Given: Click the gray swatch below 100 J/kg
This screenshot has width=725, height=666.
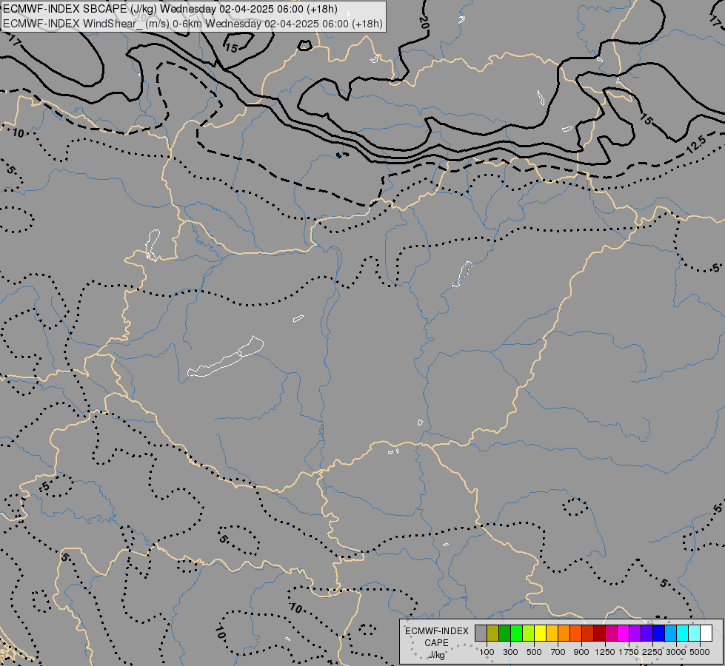Looking at the screenshot, I should pyautogui.click(x=481, y=633).
